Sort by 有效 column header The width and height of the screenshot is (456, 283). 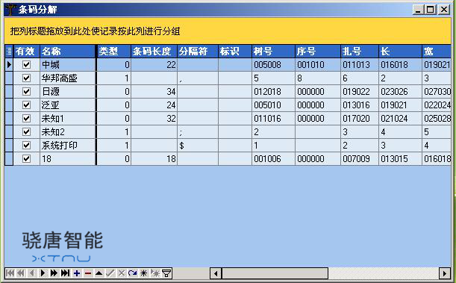coord(26,52)
